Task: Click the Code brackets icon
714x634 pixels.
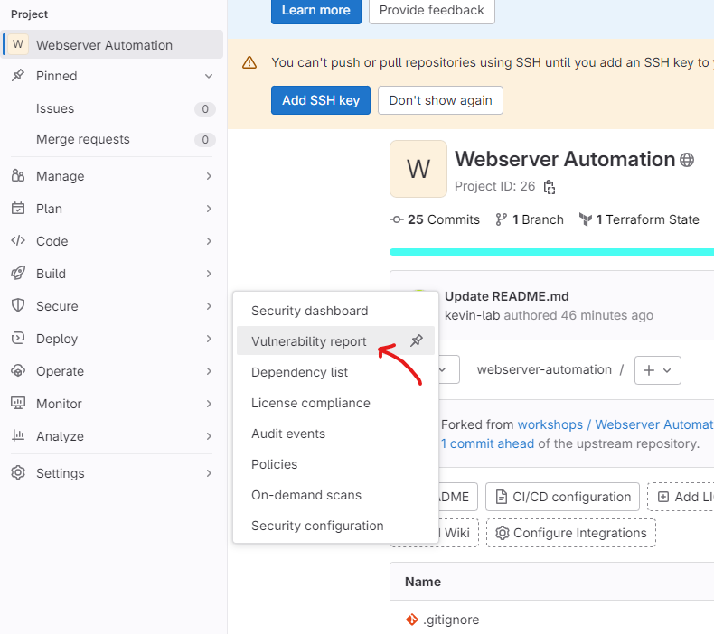Action: tap(18, 241)
